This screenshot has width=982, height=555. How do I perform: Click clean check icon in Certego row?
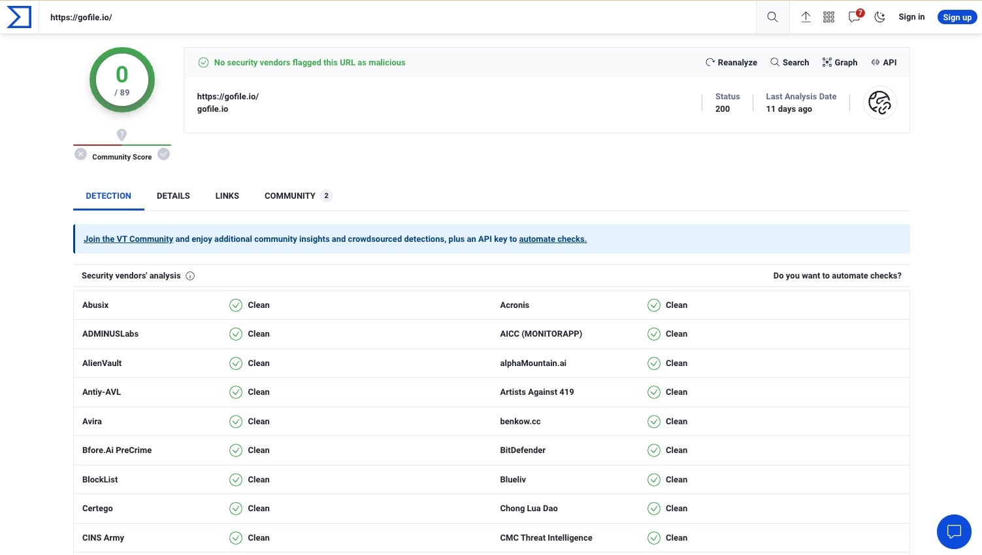(236, 509)
